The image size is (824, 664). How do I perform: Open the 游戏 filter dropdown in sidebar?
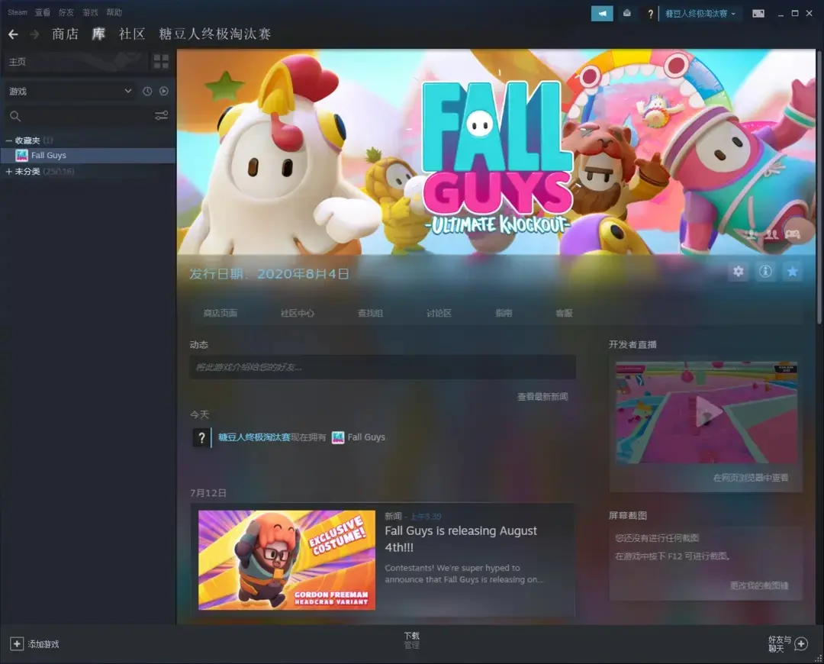[70, 92]
